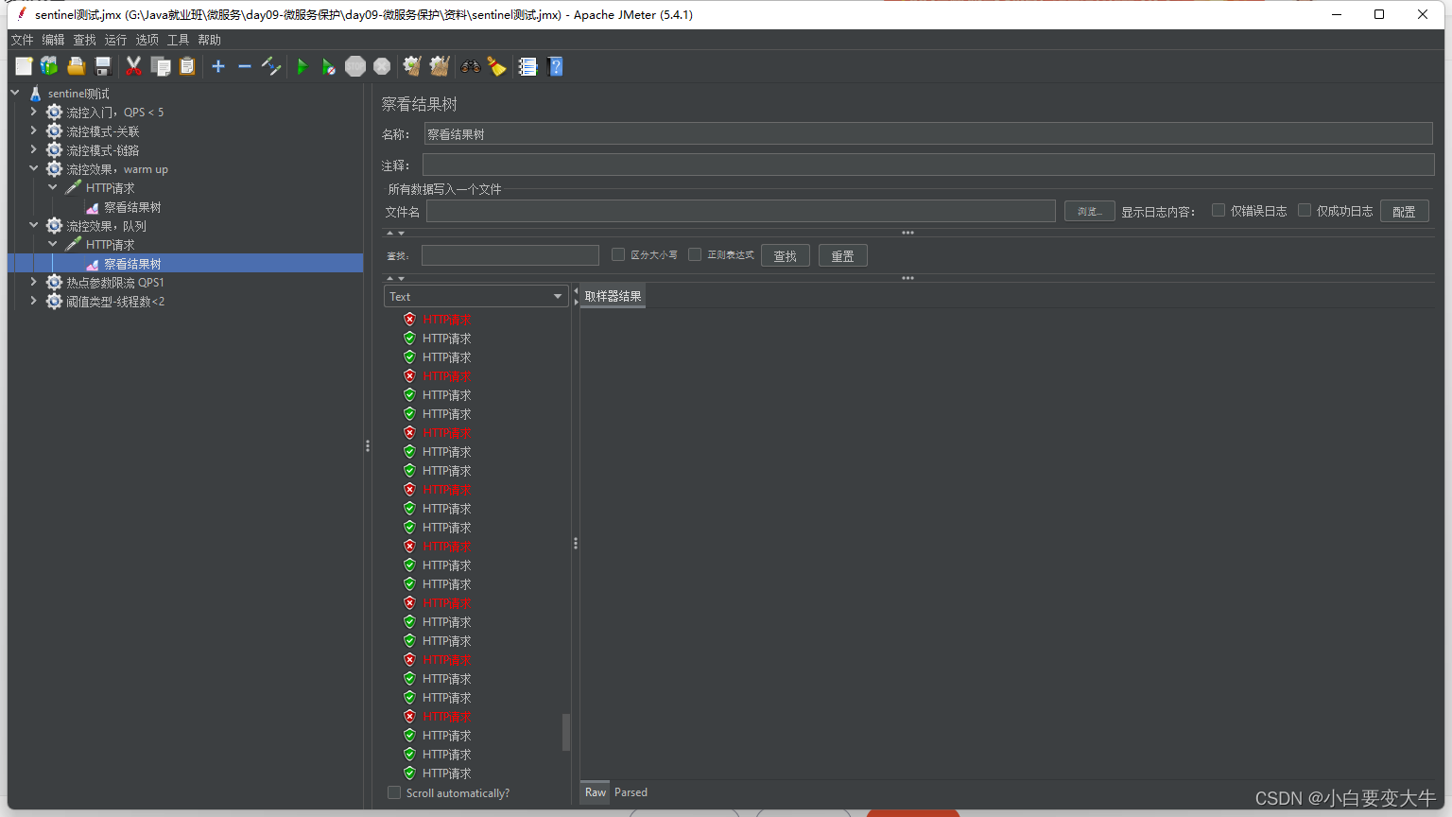The width and height of the screenshot is (1452, 817).
Task: Open the Templates icon
Action: pos(49,66)
